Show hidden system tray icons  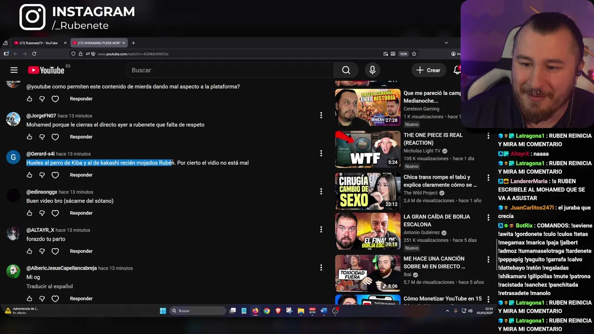[447, 311]
